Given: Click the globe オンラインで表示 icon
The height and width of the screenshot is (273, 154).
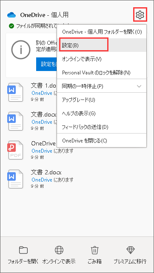Looking at the screenshot, I should click(59, 250).
